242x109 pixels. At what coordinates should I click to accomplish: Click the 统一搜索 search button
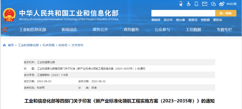pos(226,13)
